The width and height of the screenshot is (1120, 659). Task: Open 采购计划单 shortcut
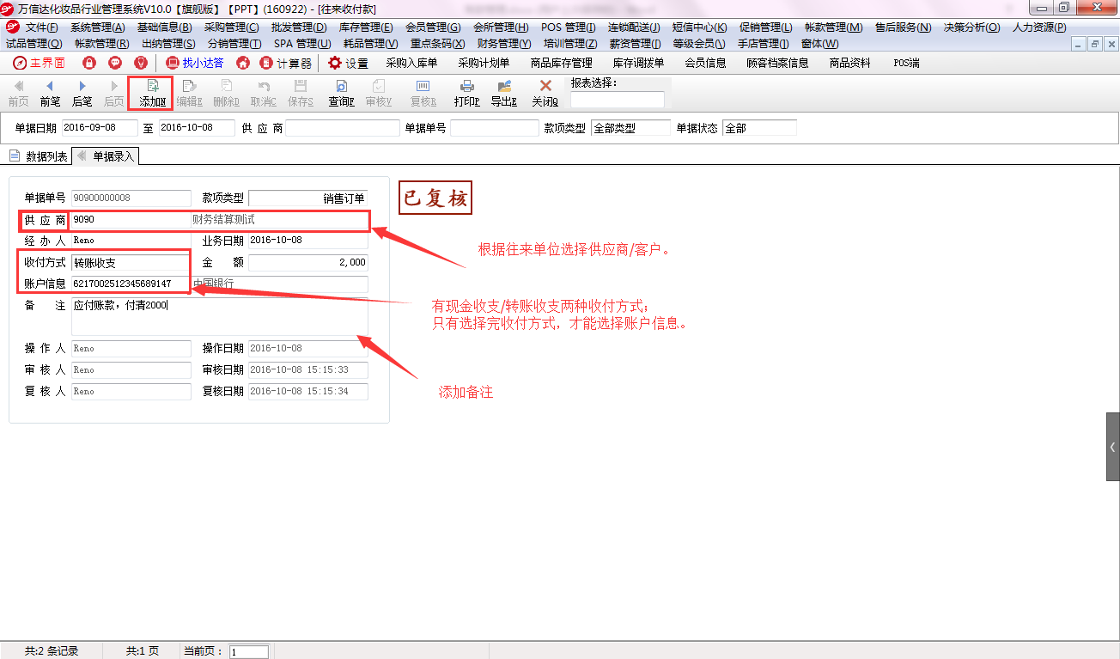click(484, 63)
